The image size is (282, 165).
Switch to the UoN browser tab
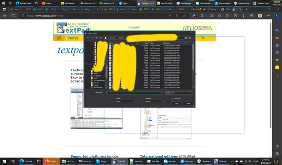click(27, 9)
